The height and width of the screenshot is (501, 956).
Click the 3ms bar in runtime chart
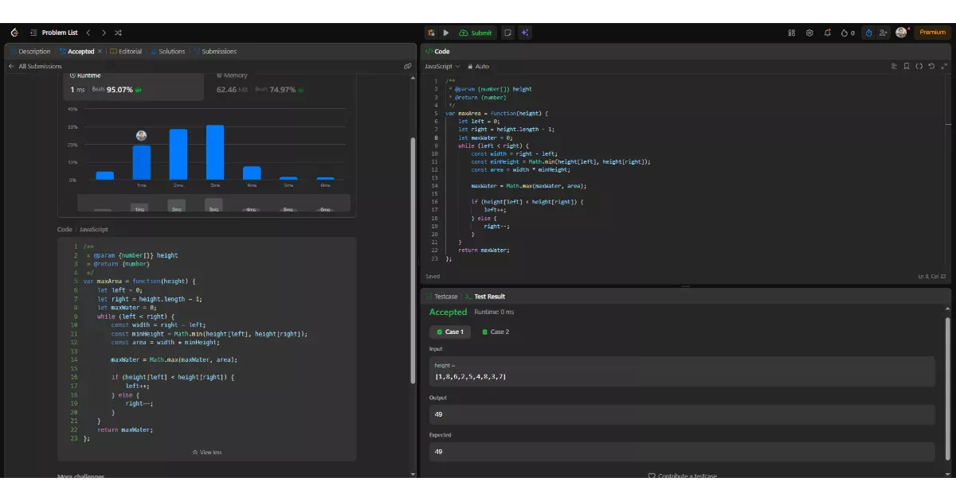click(x=215, y=153)
